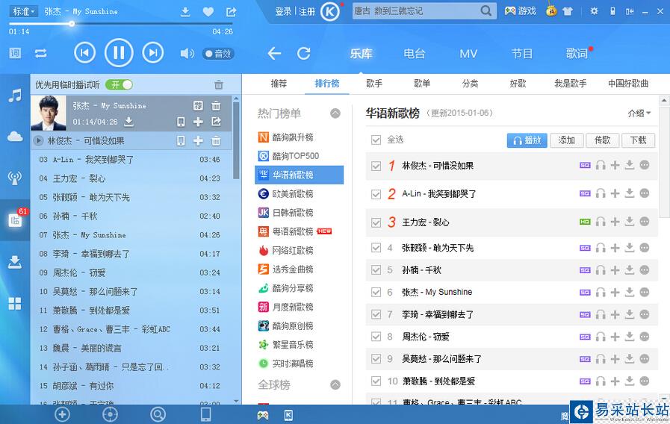Uncheck 林俊杰 - 可惜没如果 checkbox
Viewport: 670px width, 424px height.
(376, 166)
